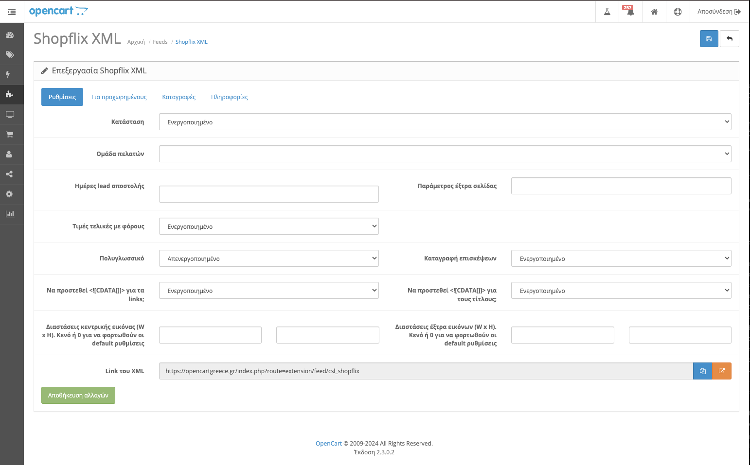This screenshot has width=750, height=465.
Task: Click the Έκδοση 2.3.0.2 version text
Action: tap(374, 452)
